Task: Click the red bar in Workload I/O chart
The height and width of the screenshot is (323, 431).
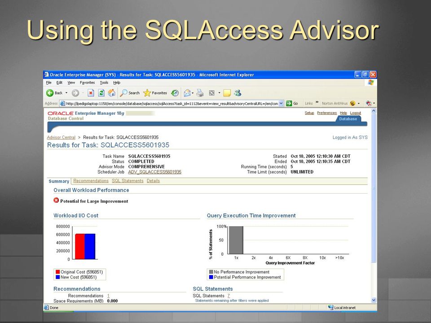Action: pos(80,247)
